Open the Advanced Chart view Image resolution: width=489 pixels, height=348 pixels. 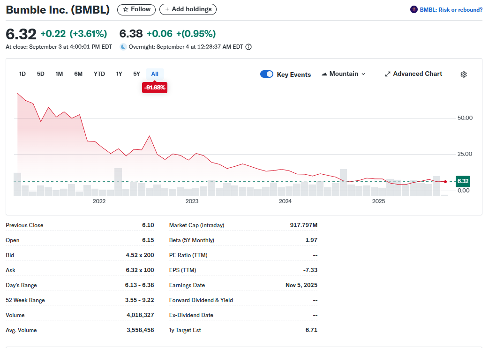pos(414,74)
